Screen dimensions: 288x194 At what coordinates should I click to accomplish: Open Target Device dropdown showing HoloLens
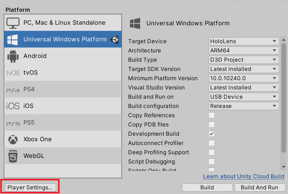[x=244, y=41]
